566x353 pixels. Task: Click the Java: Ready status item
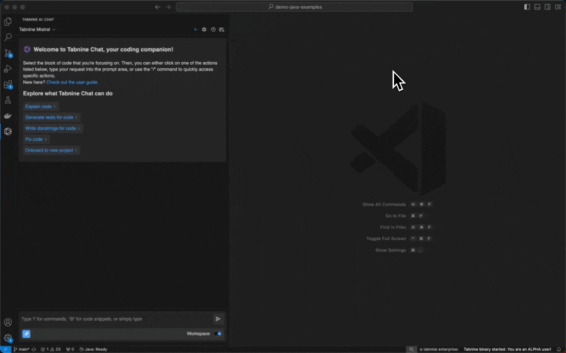tap(93, 349)
